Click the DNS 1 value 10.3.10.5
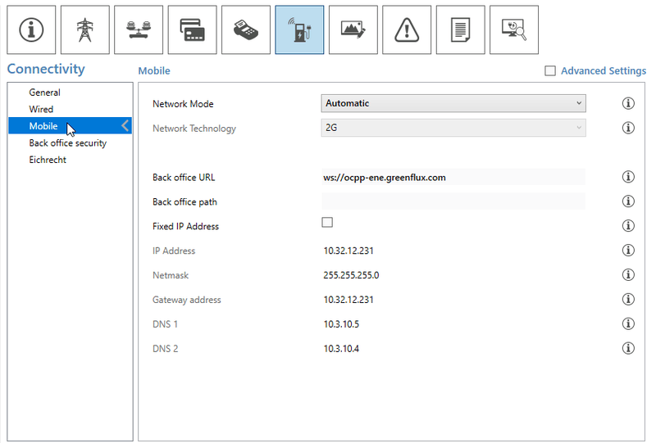 click(341, 324)
